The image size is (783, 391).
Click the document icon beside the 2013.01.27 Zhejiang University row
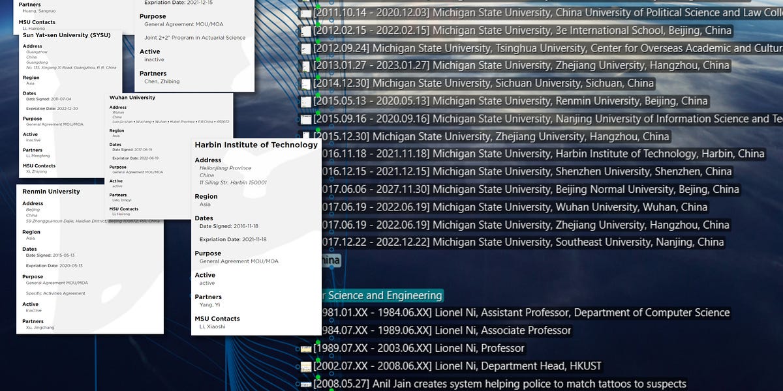(x=305, y=66)
